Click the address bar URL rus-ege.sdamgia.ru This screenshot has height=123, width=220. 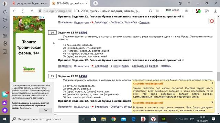point(57,11)
